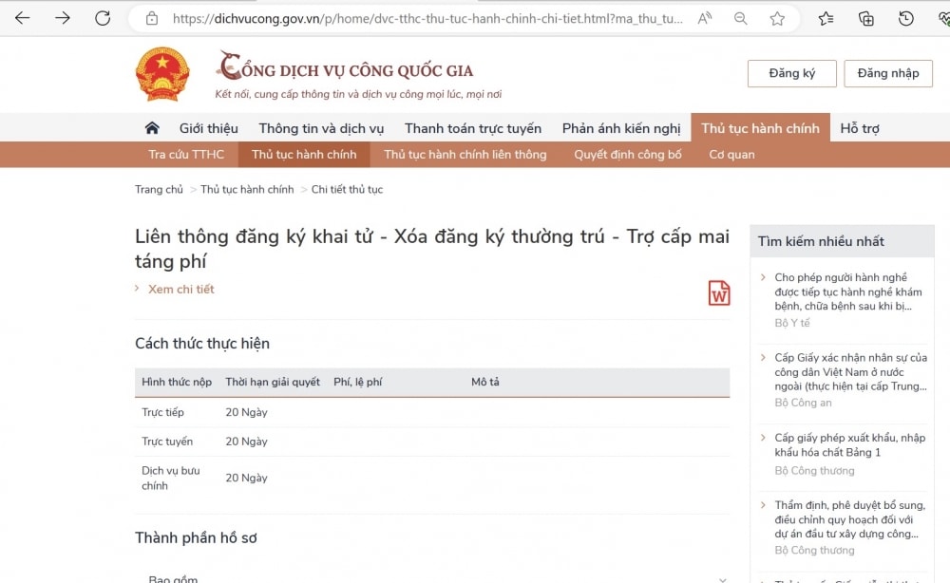Click 20 Ngày in the Trực tuyến row

(246, 442)
